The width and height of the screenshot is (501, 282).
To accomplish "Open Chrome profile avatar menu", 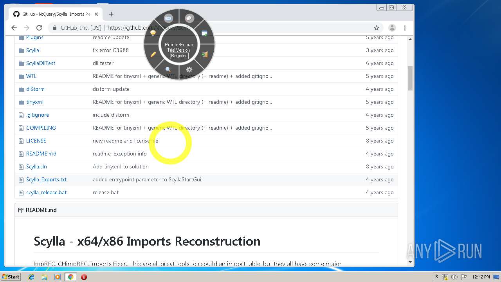I will coord(392,28).
